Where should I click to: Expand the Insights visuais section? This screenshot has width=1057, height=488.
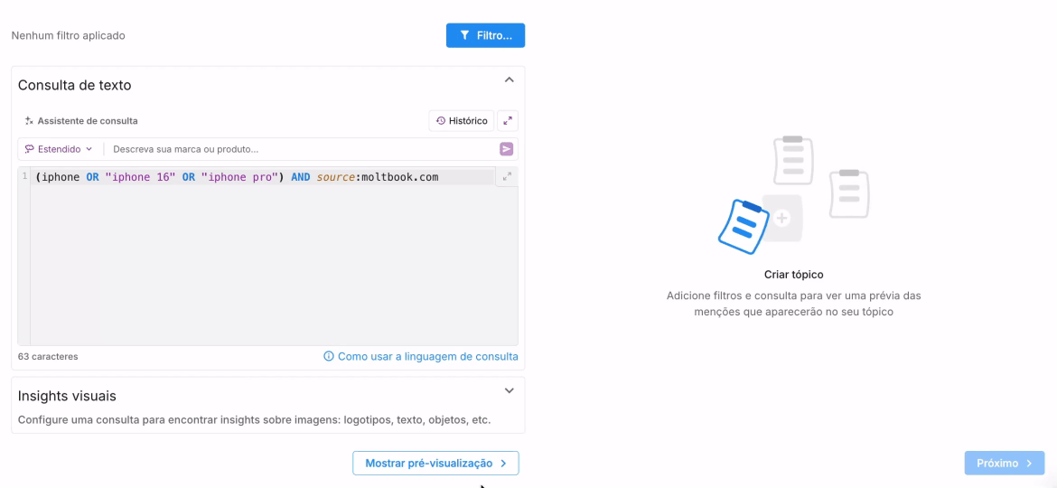pos(509,390)
